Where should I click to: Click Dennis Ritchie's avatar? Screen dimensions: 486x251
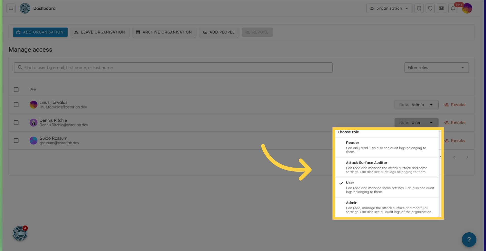(33, 123)
